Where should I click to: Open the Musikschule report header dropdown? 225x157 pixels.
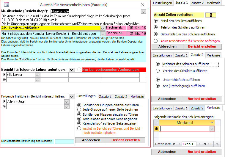144,11
